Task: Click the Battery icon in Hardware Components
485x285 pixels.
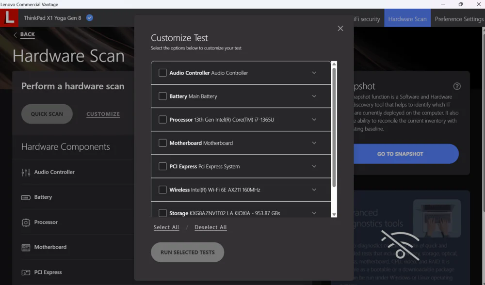Action: pos(26,198)
